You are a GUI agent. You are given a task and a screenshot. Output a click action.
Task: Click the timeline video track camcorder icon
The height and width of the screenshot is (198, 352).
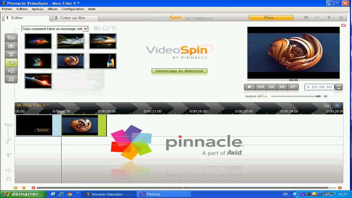pyautogui.click(x=8, y=125)
